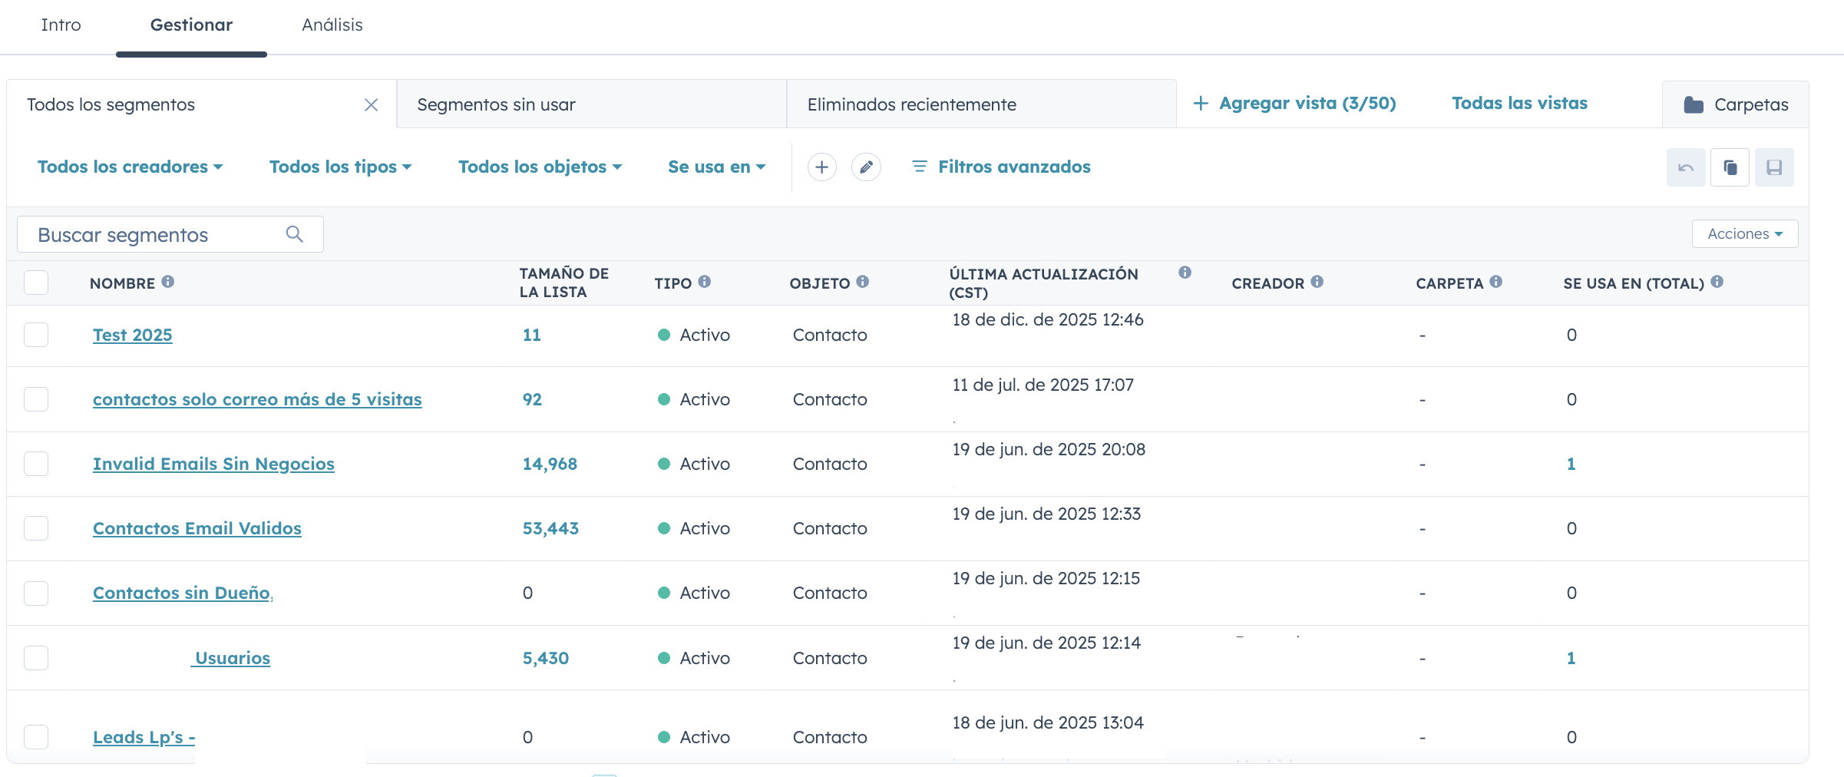The image size is (1844, 777).
Task: Click the undo arrow icon above the table
Action: (x=1686, y=167)
